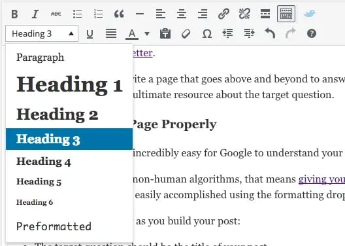Clear formatting with the eraser icon

coord(186,34)
